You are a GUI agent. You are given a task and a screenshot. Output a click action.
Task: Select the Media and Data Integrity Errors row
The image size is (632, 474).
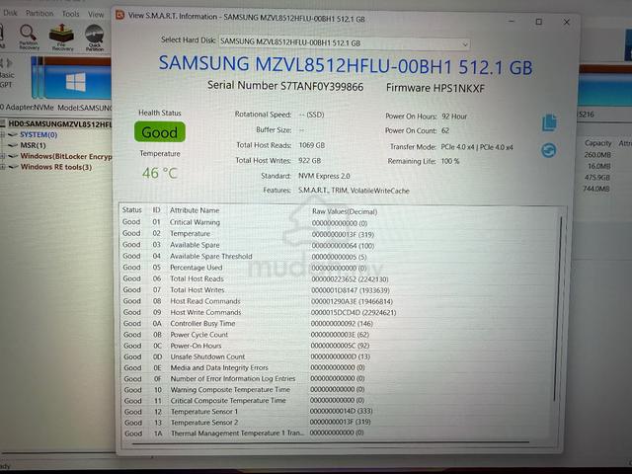pos(339,367)
